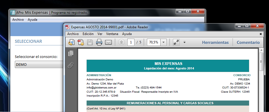Click the save file floppy disk icon
This screenshot has height=112, width=269.
[90, 43]
